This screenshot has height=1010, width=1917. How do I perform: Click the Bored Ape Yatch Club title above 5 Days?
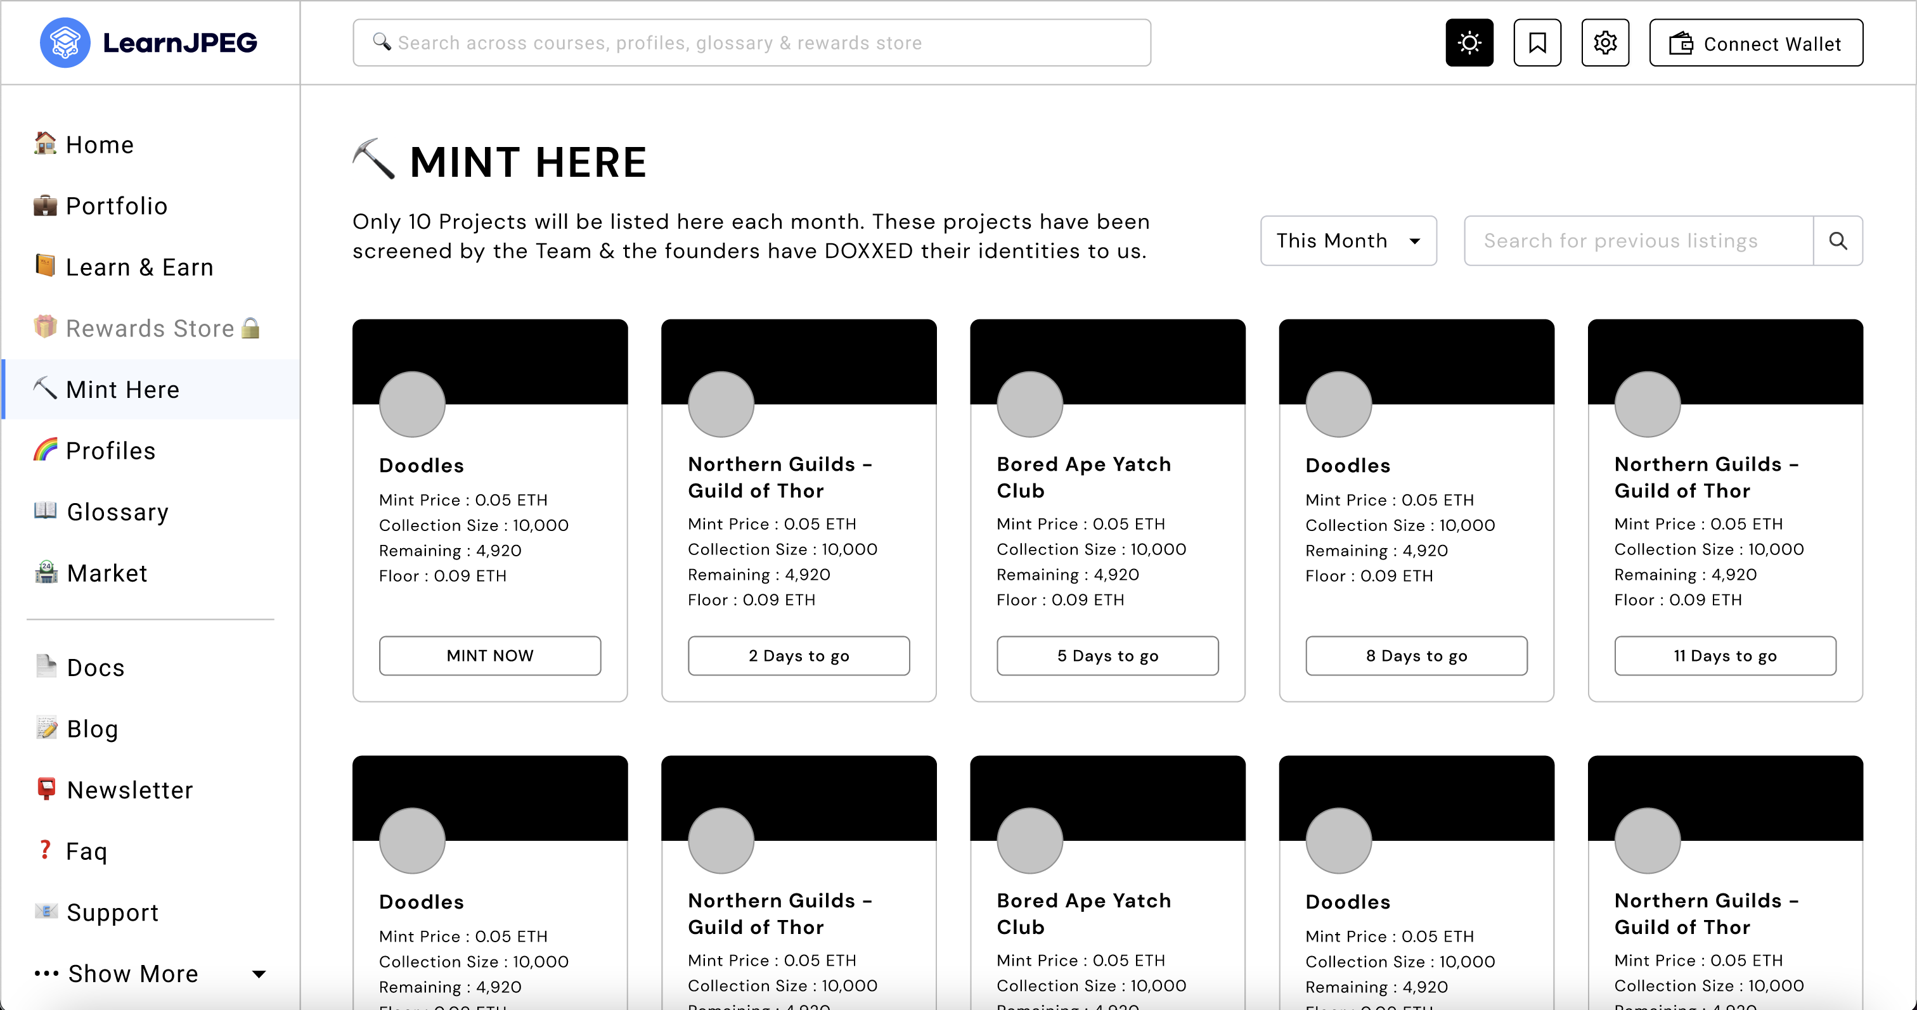(1083, 476)
